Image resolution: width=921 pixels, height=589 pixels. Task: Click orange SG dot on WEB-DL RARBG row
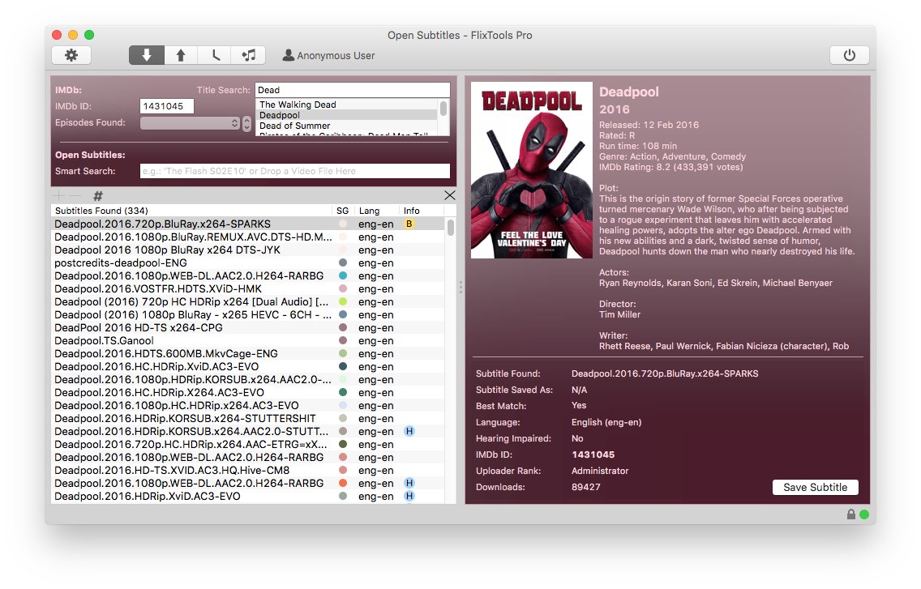[x=343, y=483]
